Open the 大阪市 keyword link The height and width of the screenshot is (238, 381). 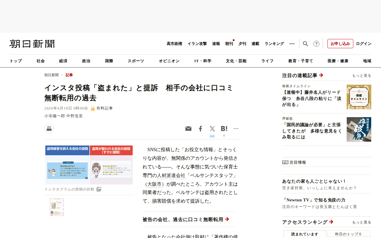[x=154, y=184]
